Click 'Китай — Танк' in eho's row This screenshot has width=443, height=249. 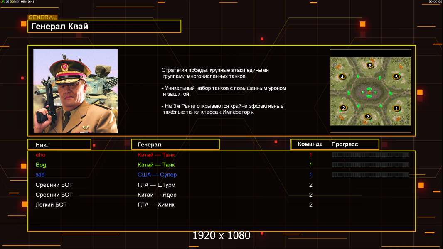(156, 155)
